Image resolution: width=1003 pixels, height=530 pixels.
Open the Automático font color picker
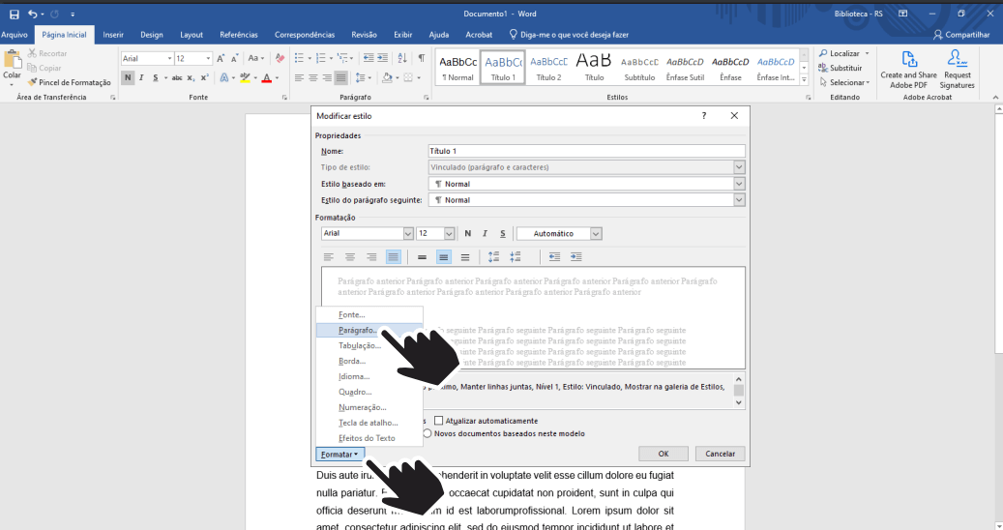[559, 233]
